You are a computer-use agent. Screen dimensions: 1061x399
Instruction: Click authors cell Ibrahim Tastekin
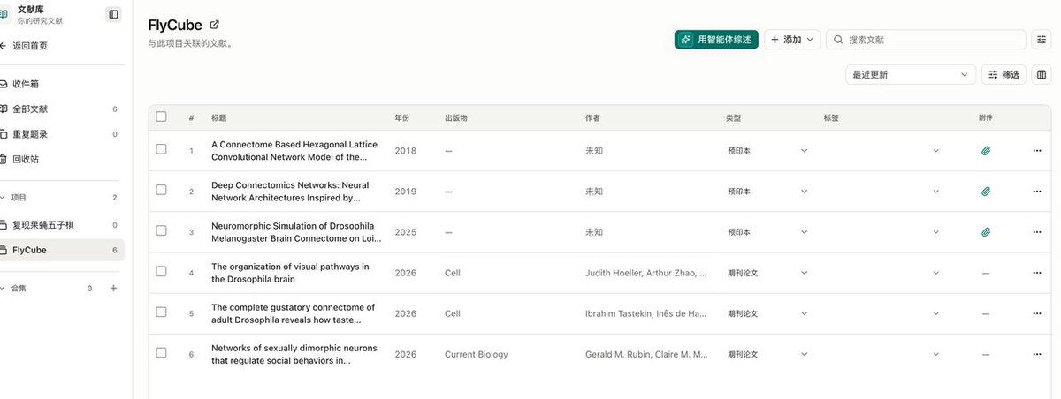(x=646, y=313)
